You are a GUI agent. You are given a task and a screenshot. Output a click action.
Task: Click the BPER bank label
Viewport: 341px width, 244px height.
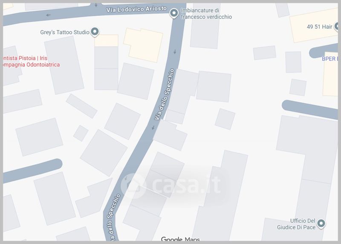329,59
